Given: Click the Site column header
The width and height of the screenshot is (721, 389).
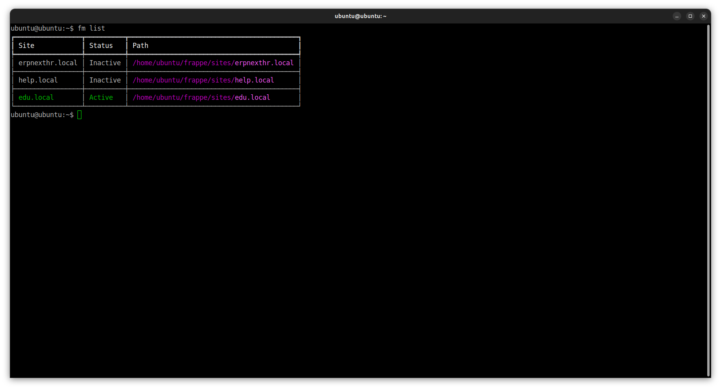Looking at the screenshot, I should coord(26,46).
